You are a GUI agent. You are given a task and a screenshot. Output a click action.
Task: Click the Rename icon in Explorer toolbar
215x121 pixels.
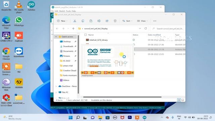point(99,21)
